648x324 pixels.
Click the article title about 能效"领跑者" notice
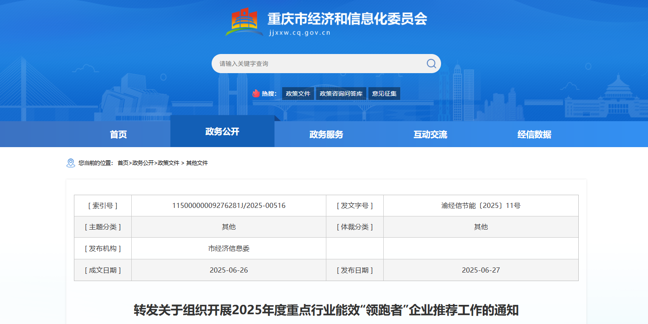326,310
